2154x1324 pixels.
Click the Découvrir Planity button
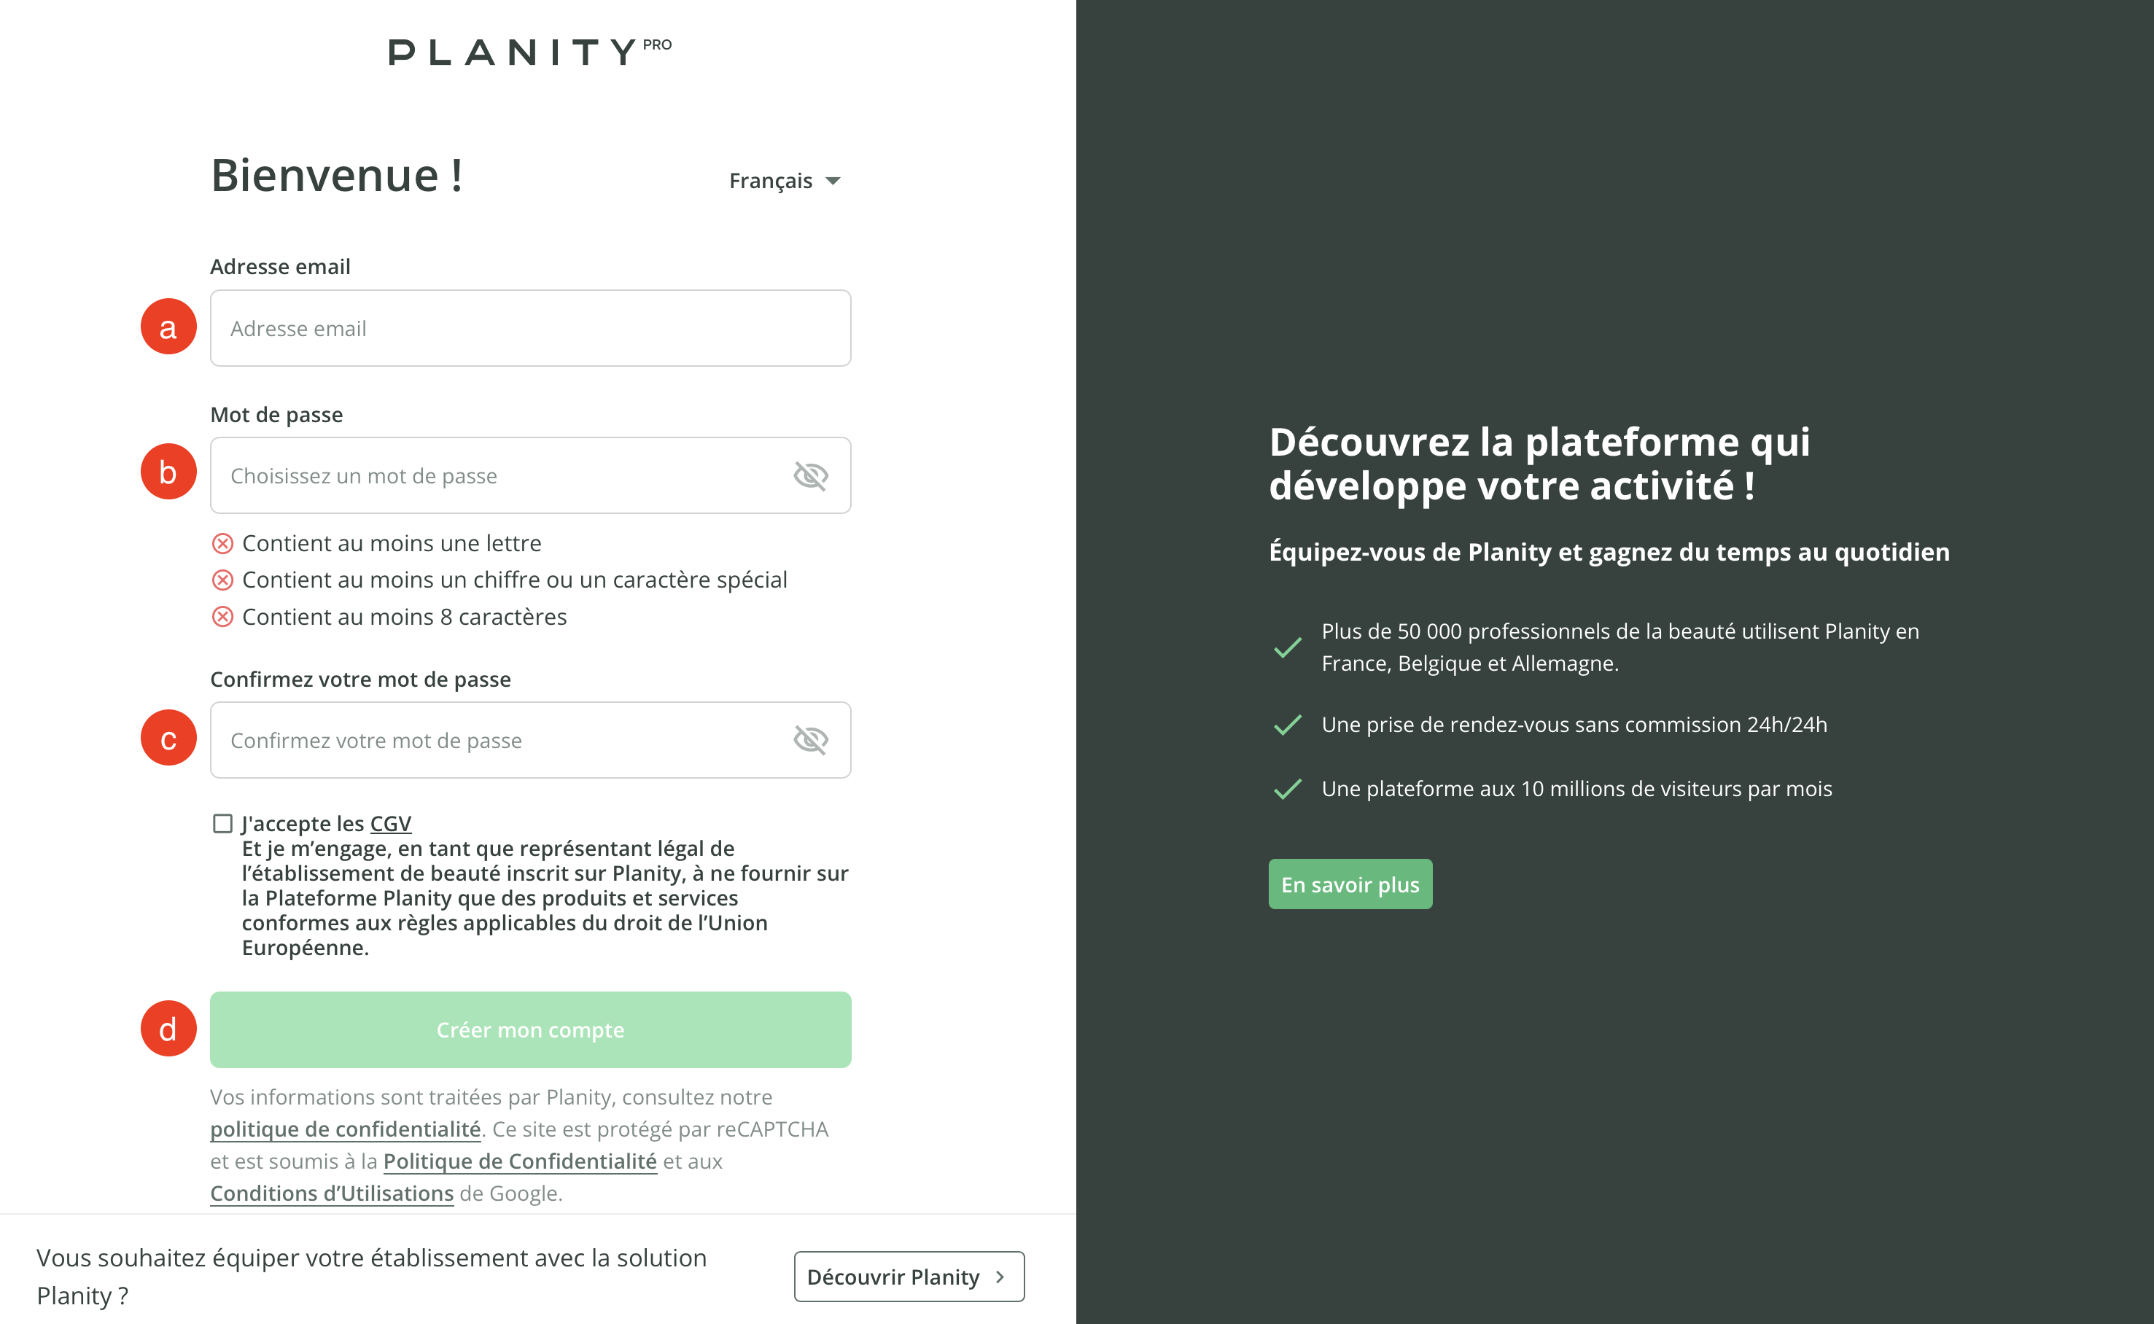pyautogui.click(x=908, y=1277)
